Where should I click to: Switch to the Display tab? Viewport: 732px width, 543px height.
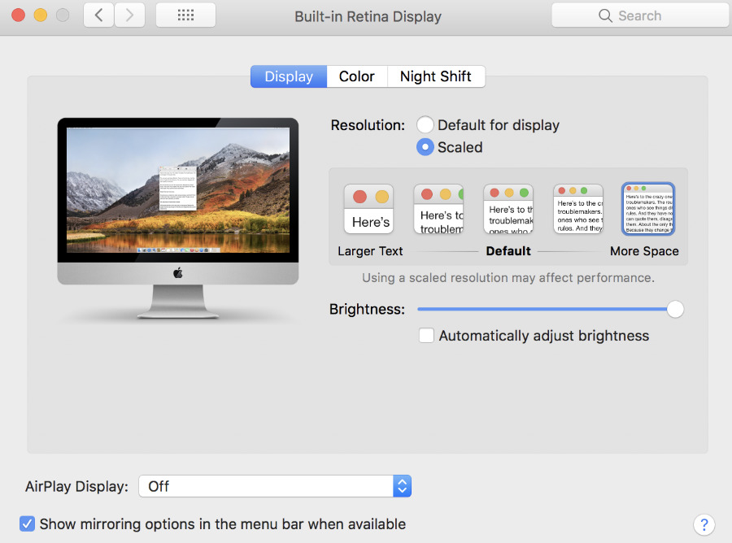tap(289, 76)
